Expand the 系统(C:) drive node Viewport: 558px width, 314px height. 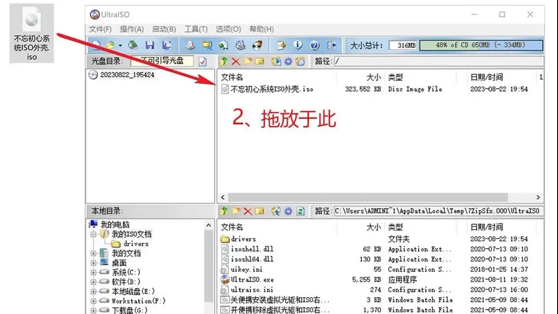coord(93,273)
